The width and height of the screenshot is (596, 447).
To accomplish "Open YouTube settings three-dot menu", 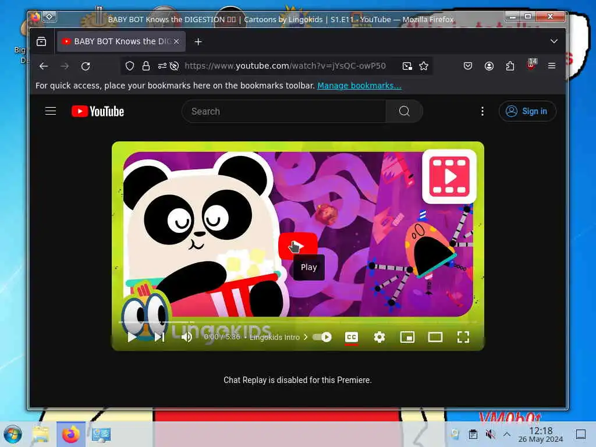I will click(483, 111).
